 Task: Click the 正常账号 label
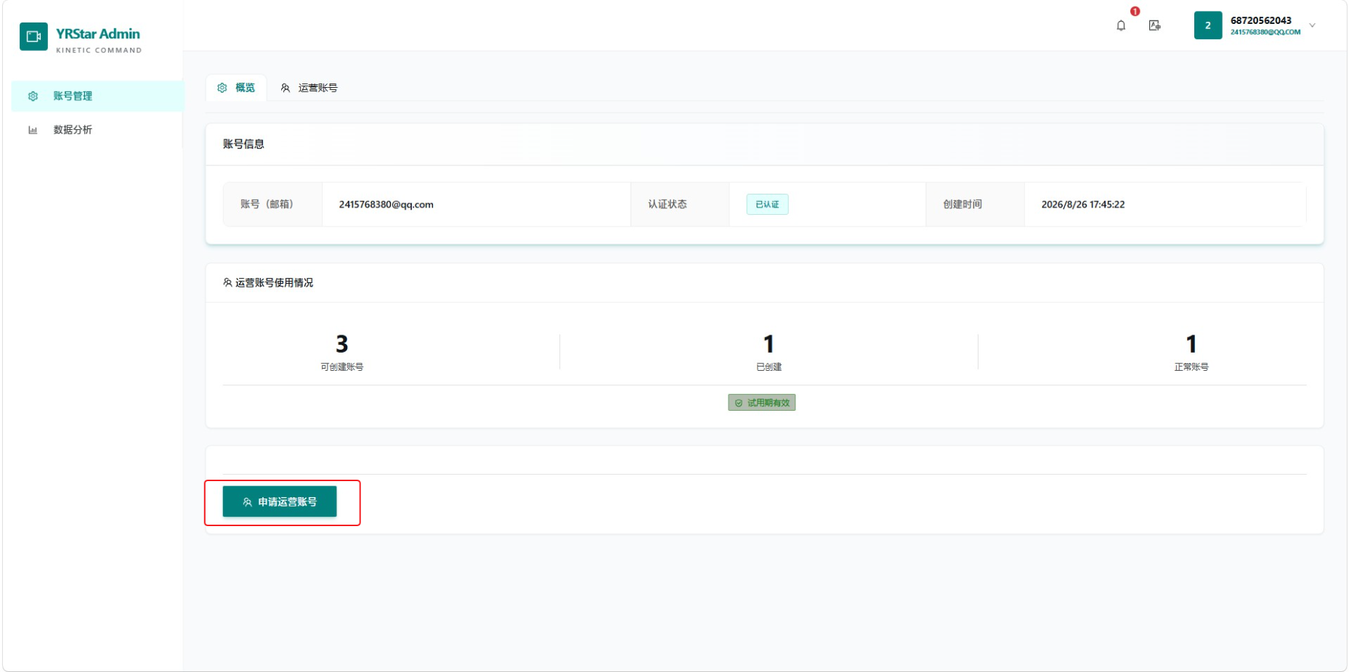(1191, 367)
